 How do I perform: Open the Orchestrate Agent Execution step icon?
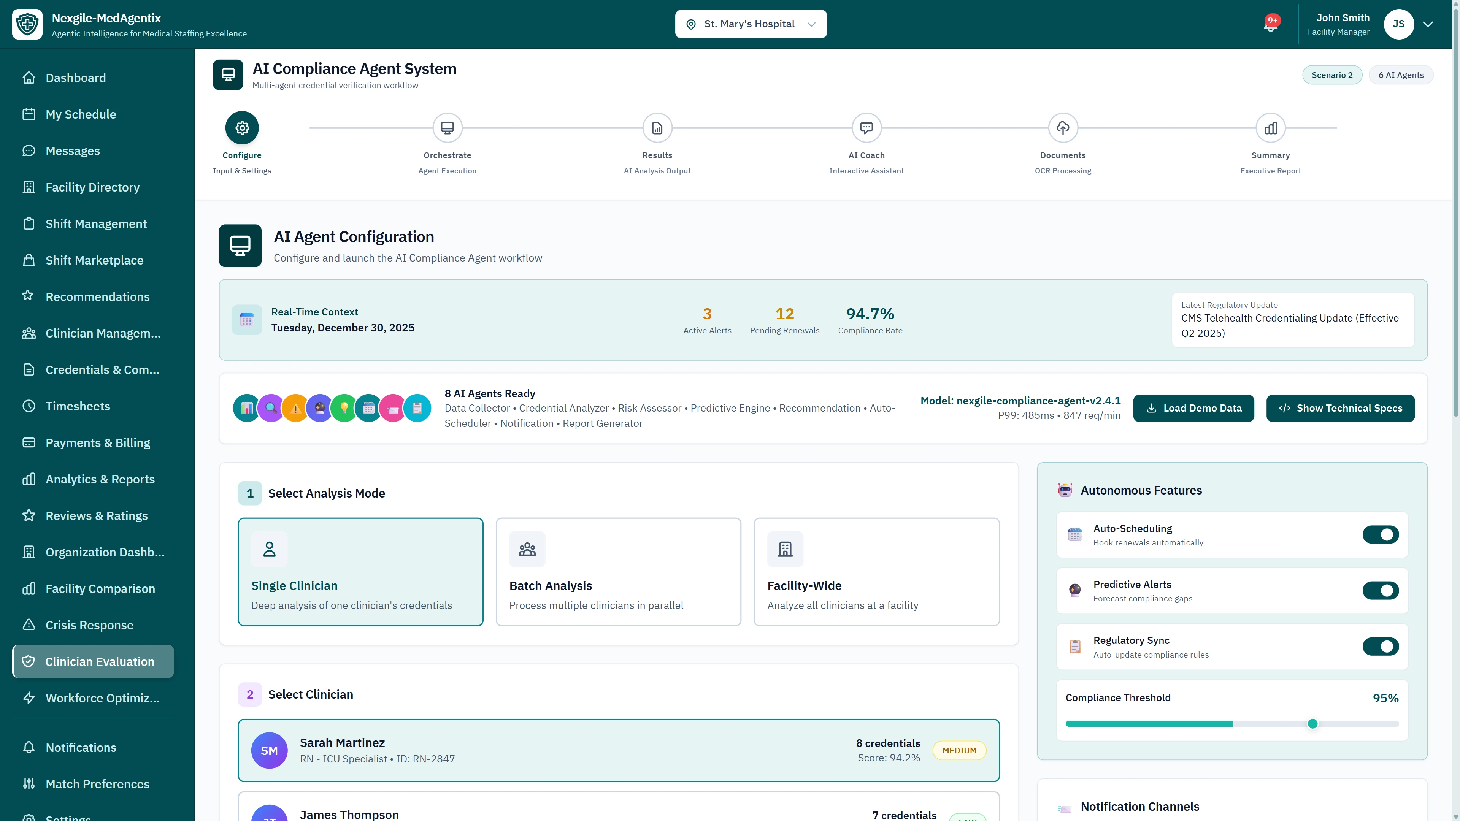pyautogui.click(x=447, y=127)
